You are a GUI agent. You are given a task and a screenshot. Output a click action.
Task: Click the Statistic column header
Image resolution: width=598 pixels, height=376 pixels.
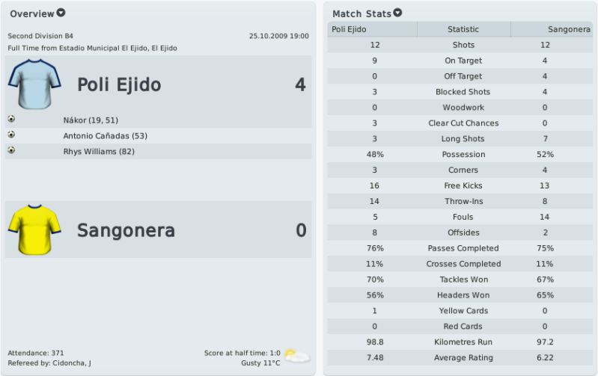coord(464,29)
